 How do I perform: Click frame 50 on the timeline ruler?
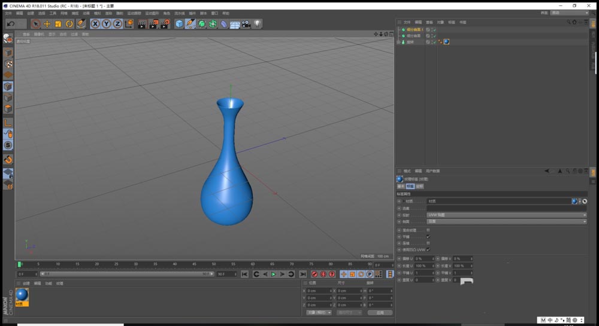point(214,264)
